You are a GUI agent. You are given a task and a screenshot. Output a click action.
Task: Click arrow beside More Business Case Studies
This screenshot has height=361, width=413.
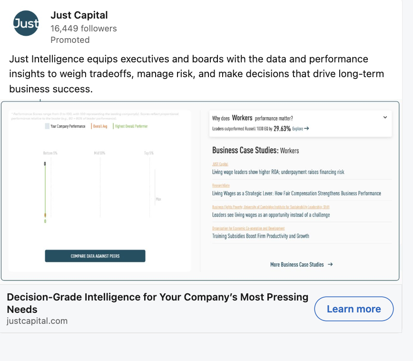pos(330,264)
